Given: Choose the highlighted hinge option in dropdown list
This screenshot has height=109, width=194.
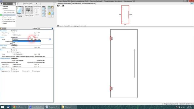Looking at the screenshot, I should coord(27,41).
